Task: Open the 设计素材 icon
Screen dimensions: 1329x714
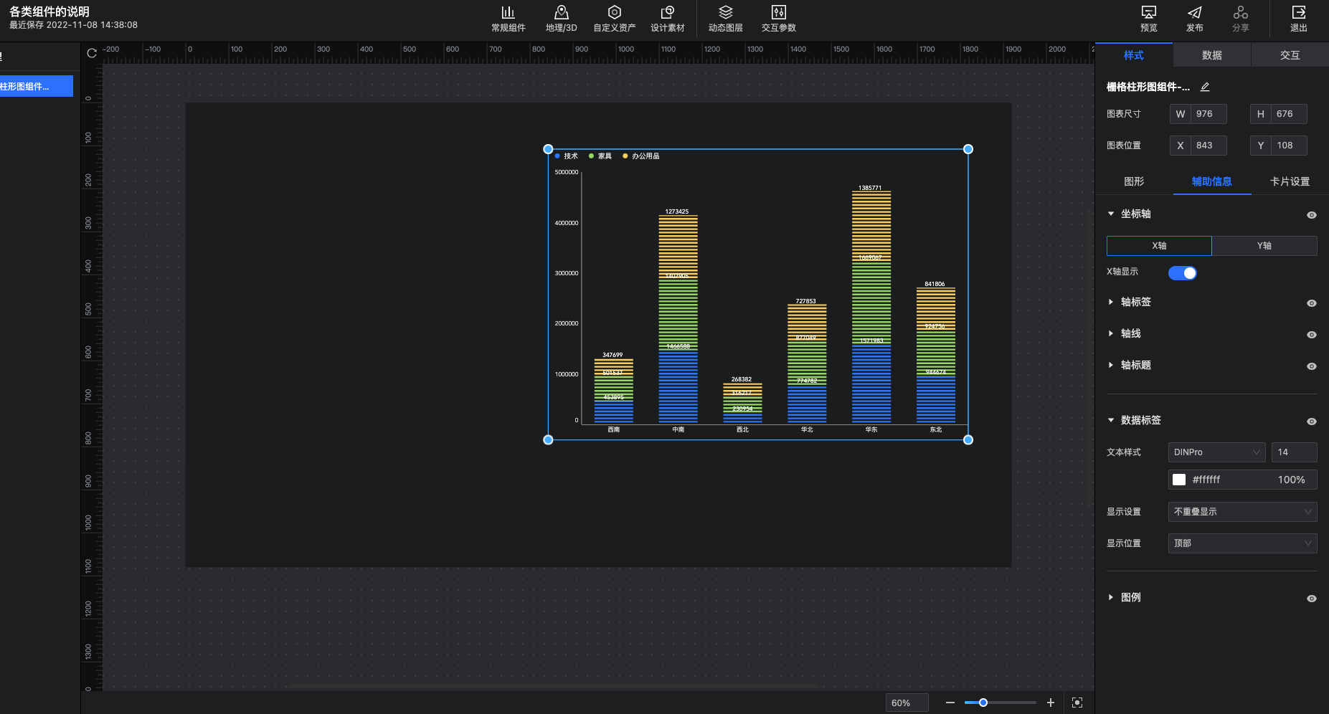Action: click(667, 19)
